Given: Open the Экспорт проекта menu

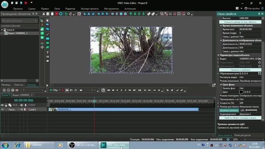Looking at the screenshot, I should click(x=89, y=9).
